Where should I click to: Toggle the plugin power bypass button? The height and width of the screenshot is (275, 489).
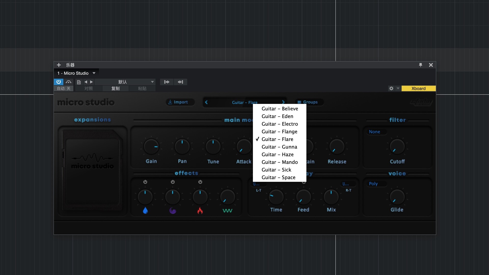(x=59, y=82)
